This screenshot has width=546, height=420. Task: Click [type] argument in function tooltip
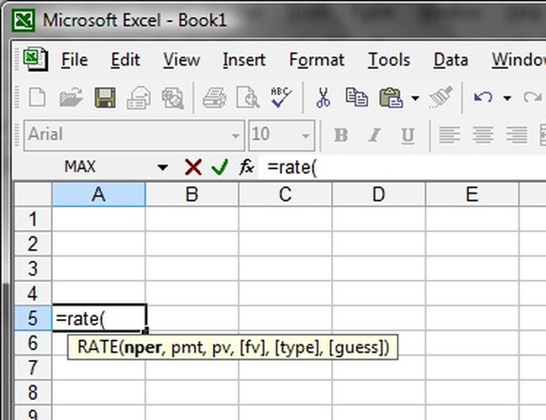(x=298, y=347)
